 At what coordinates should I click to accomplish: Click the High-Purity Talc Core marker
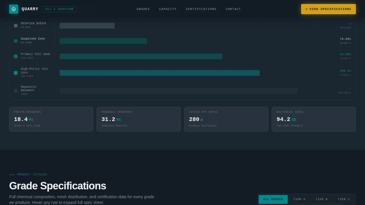point(16,73)
